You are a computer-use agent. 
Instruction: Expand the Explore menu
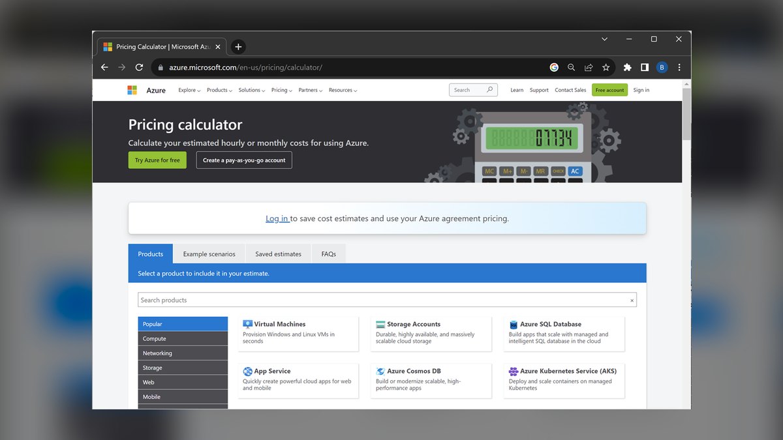click(x=189, y=90)
